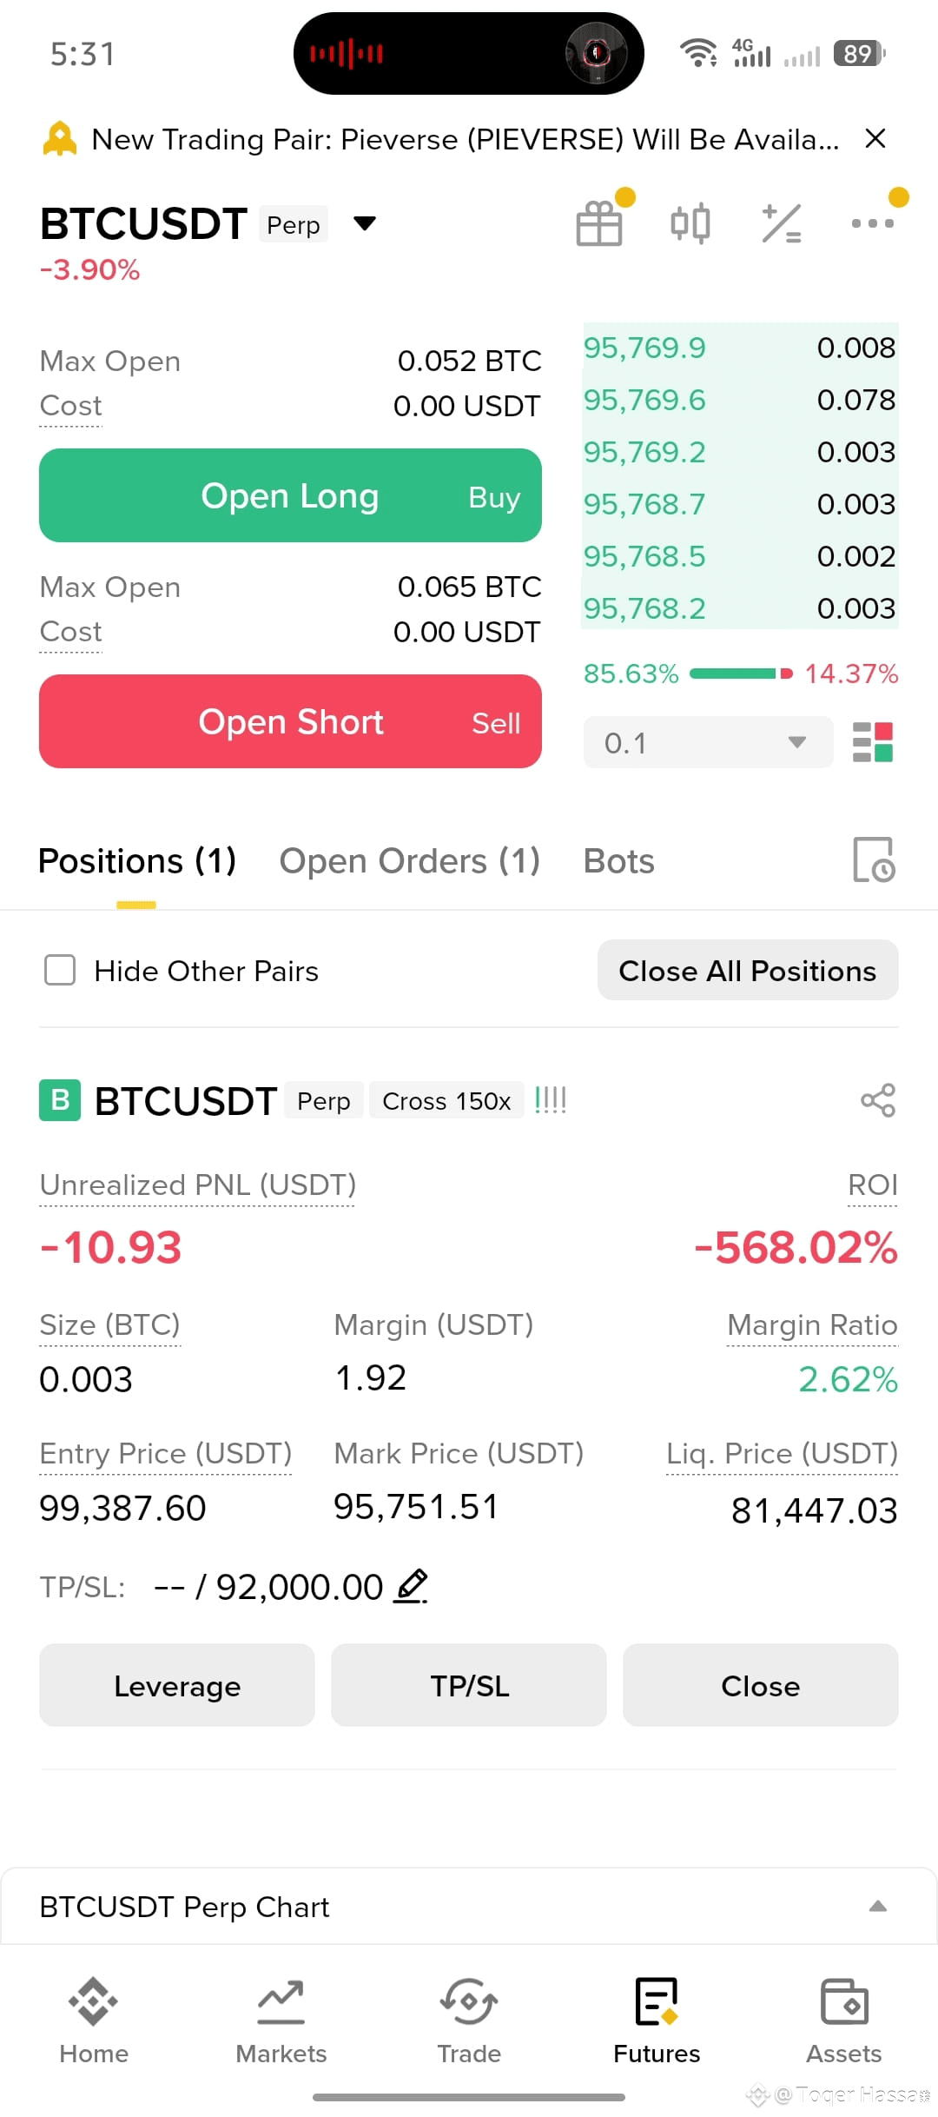Edit TP/SL with pencil icon
938x2117 pixels.
[x=411, y=1586]
